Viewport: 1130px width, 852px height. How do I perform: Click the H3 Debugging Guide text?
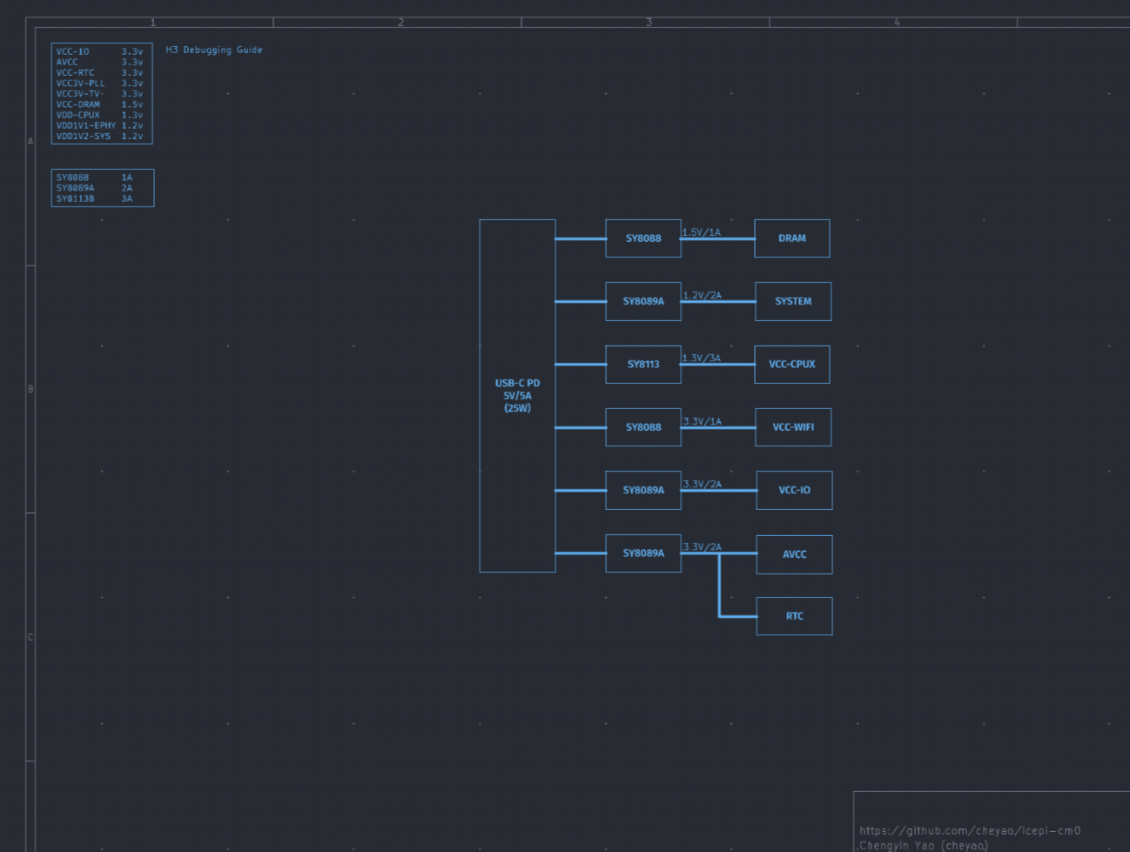[x=214, y=50]
